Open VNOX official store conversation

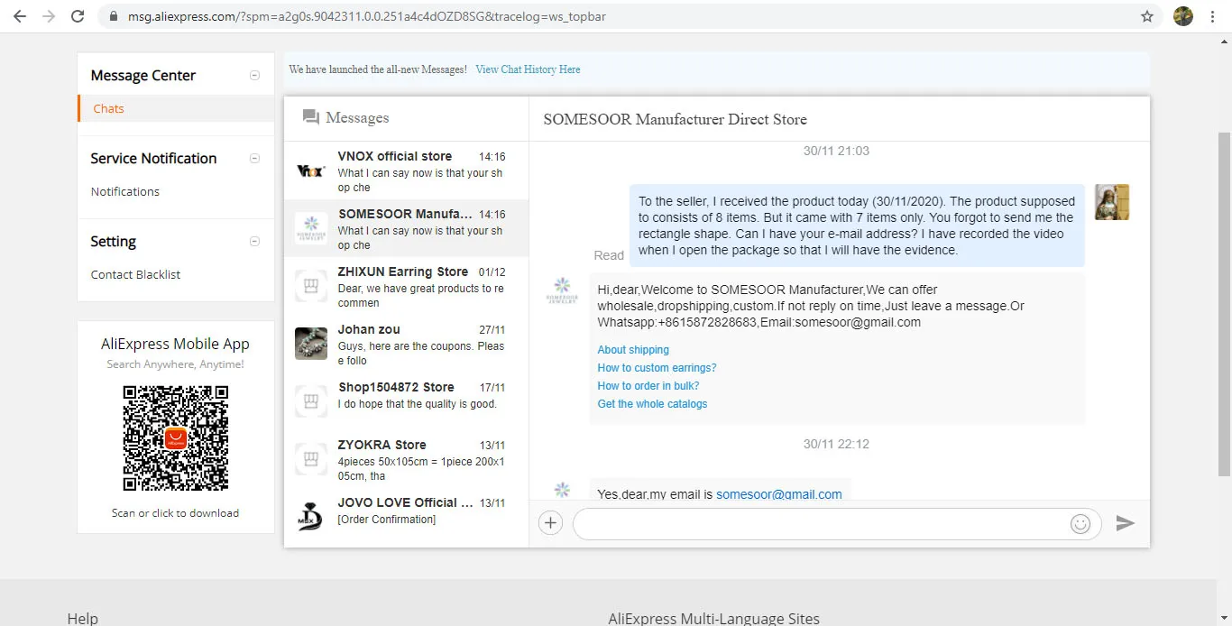[406, 171]
